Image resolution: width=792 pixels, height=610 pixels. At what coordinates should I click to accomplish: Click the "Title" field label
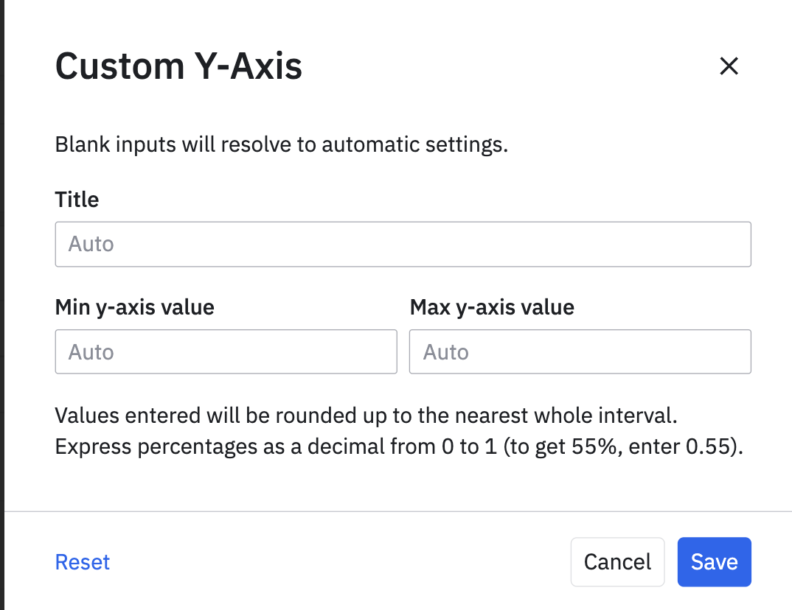(x=77, y=200)
